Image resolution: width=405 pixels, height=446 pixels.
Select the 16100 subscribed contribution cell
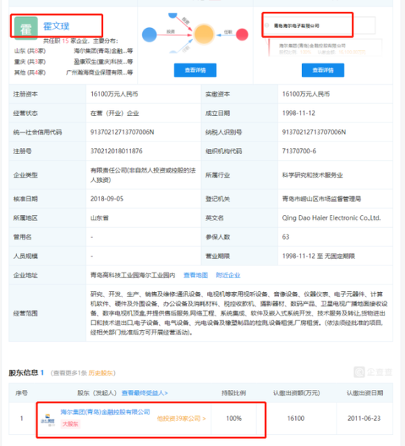[x=295, y=419]
